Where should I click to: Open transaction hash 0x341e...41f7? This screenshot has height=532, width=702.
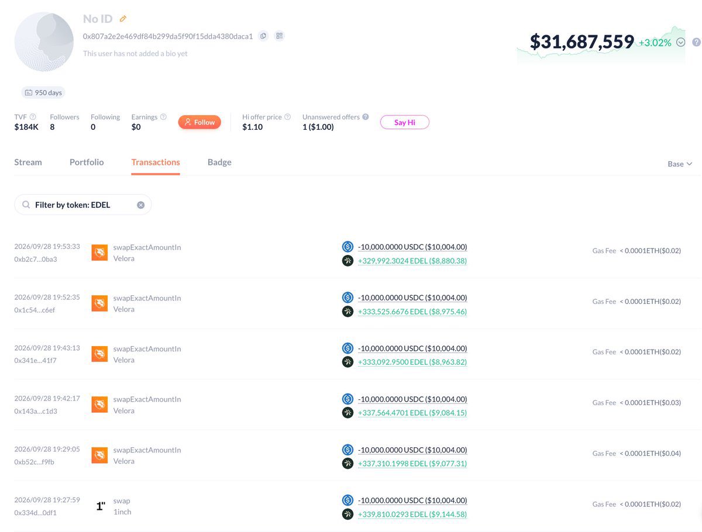(36, 361)
